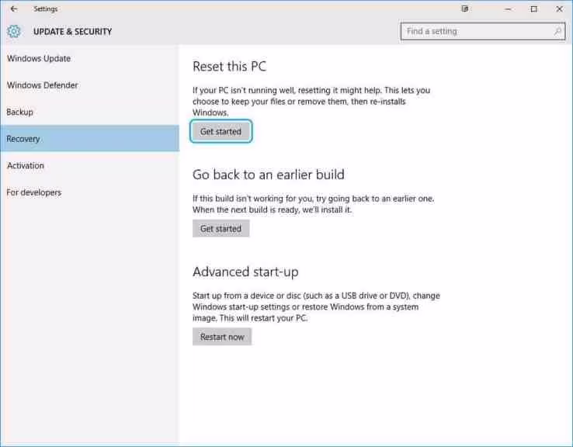Focus the Find a setting search box
Image resolution: width=573 pixels, height=447 pixels.
pyautogui.click(x=483, y=31)
